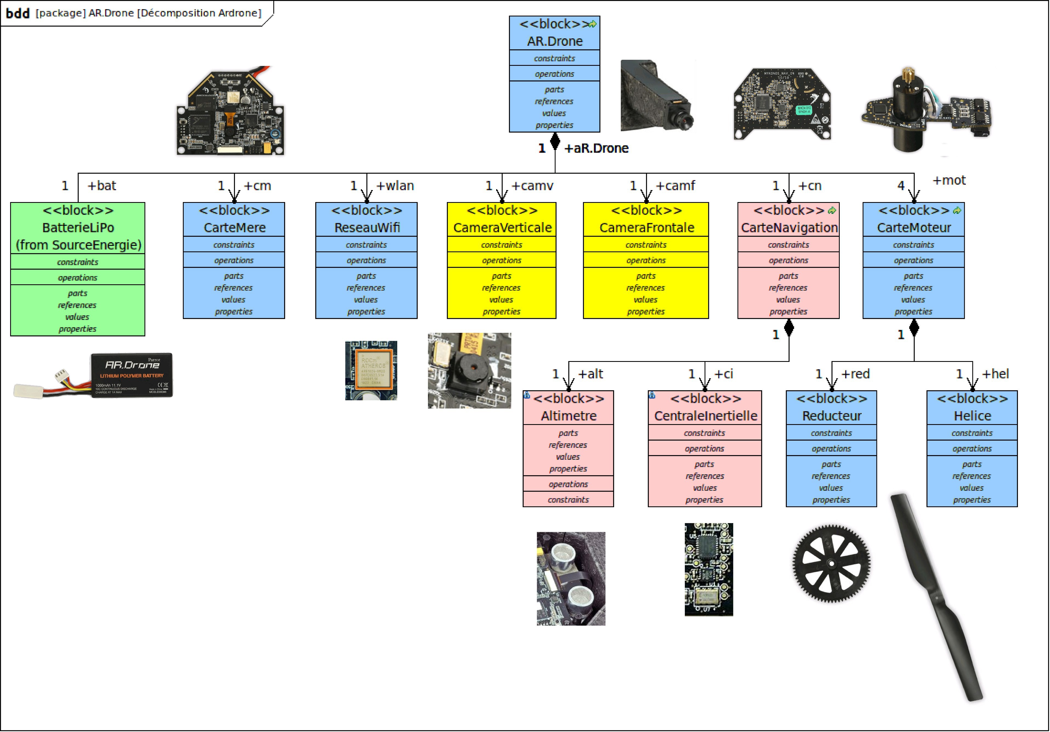Select the propeller blade photo
Viewport: 1050px width, 732px height.
coord(937,597)
